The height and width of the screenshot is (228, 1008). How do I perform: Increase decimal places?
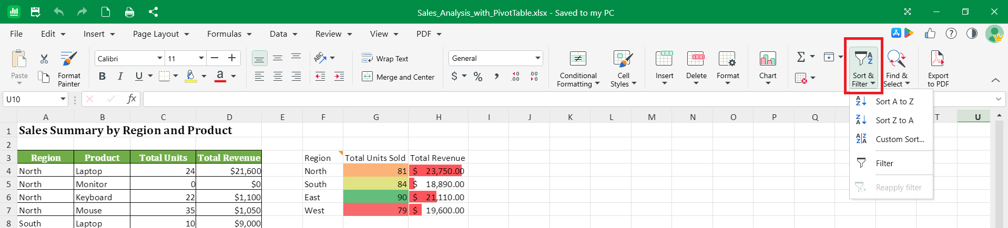pos(515,77)
